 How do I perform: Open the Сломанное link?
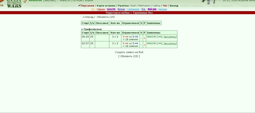click(133, 9)
